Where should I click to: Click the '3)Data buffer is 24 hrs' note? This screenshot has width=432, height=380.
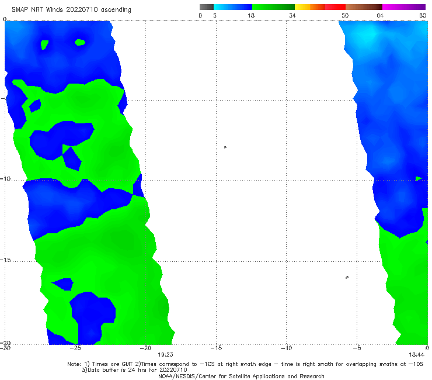coord(134,370)
